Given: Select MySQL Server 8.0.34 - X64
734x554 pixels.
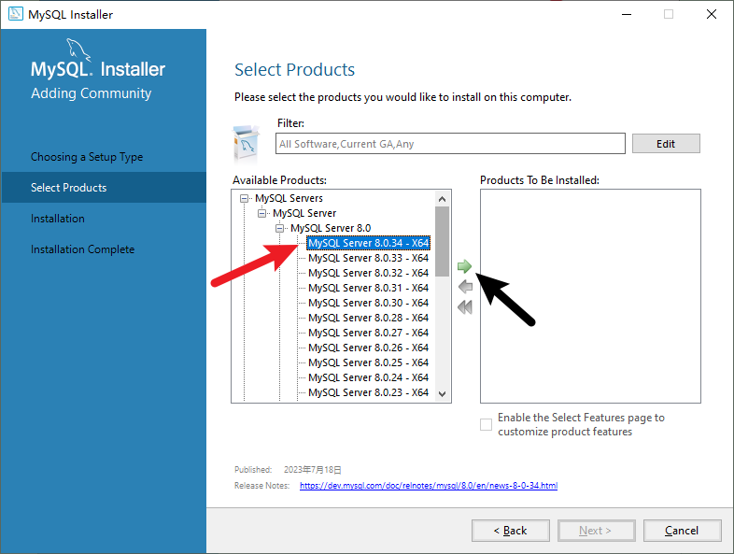Looking at the screenshot, I should [368, 243].
